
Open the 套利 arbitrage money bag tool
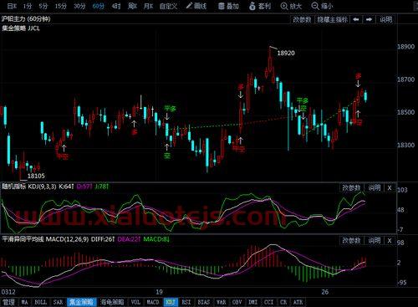coord(260,6)
